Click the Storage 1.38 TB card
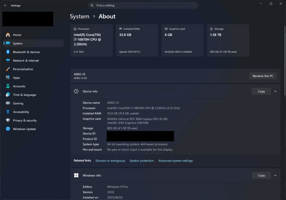286x200 pixels. point(228,40)
